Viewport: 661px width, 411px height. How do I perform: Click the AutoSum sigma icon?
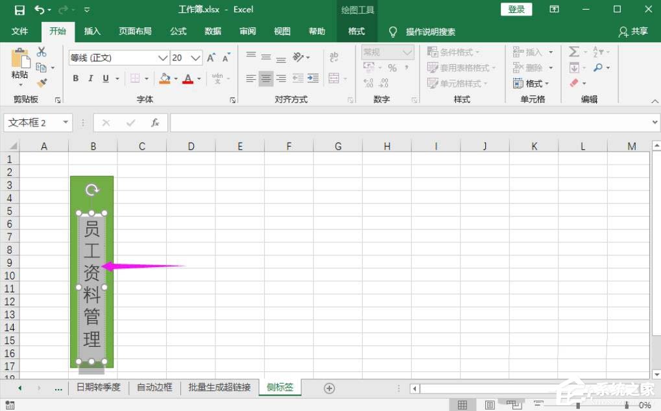point(573,51)
